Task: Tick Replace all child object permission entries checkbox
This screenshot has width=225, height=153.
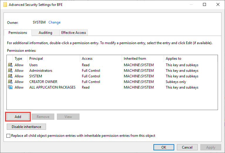Action: [x=8, y=136]
